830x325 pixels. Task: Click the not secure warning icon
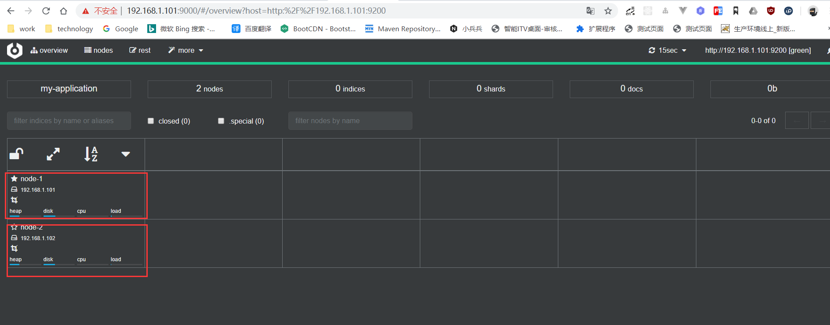coord(86,11)
